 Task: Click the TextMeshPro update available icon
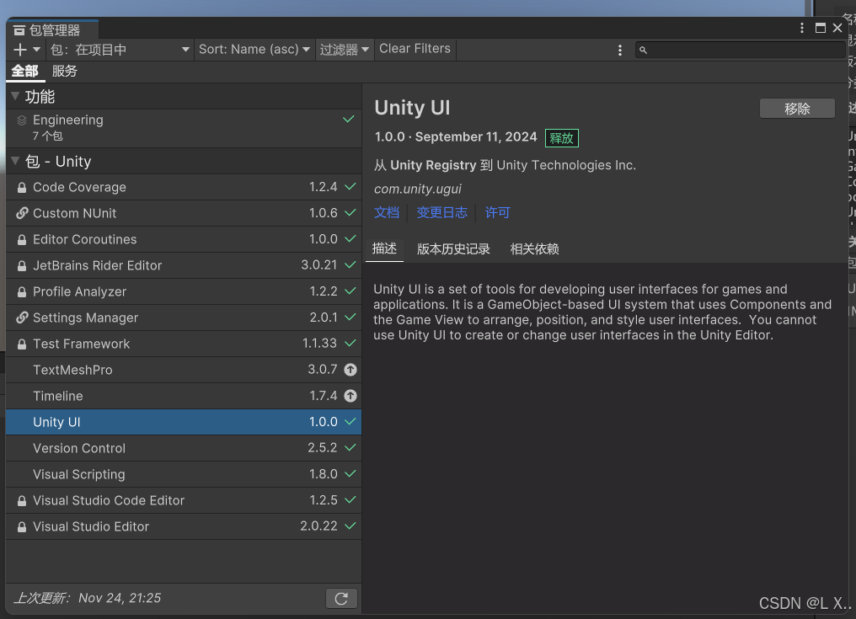point(350,370)
